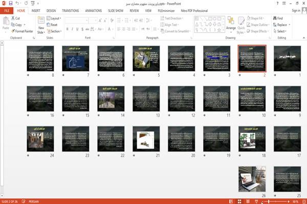Viewport: 307px width, 204px height.
Task: Click the Redo icon in title bar
Action: point(26,4)
